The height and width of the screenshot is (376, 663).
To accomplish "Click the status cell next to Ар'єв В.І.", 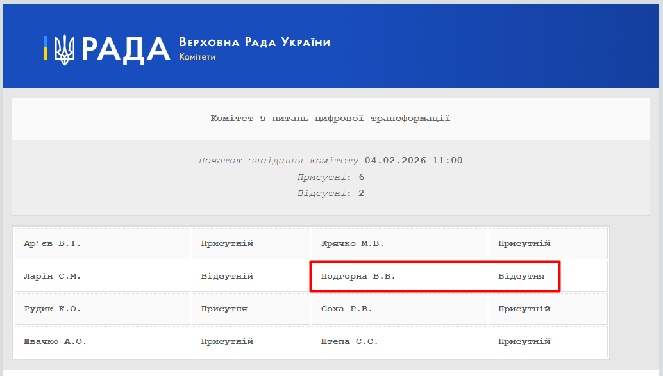I will pos(250,243).
